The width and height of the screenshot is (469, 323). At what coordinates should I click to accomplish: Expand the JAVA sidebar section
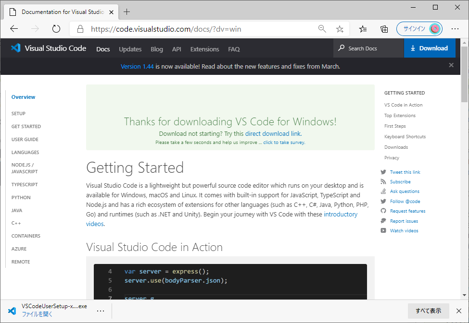[17, 211]
